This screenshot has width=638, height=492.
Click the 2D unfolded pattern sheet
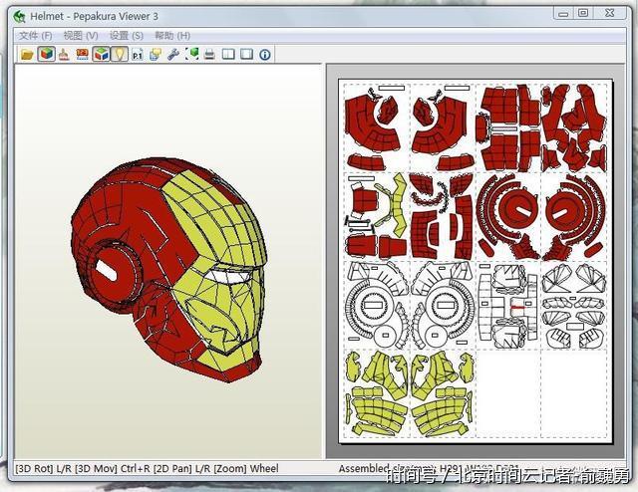click(476, 260)
